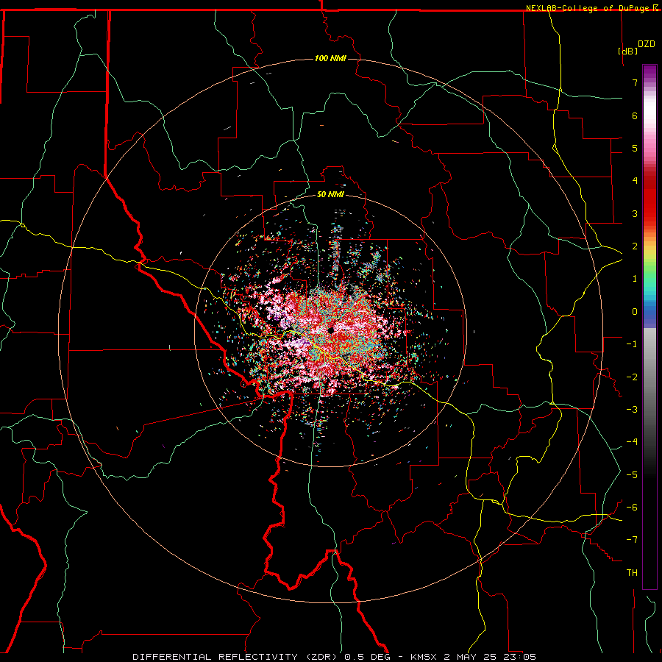Image resolution: width=662 pixels, height=662 pixels.
Task: Click the -5 value on dB scale
Action: coord(632,474)
